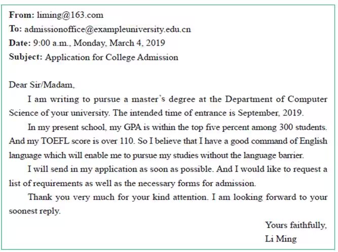The height and width of the screenshot is (252, 338).
Task: Click the text "list of requirements"
Action: coord(44,183)
